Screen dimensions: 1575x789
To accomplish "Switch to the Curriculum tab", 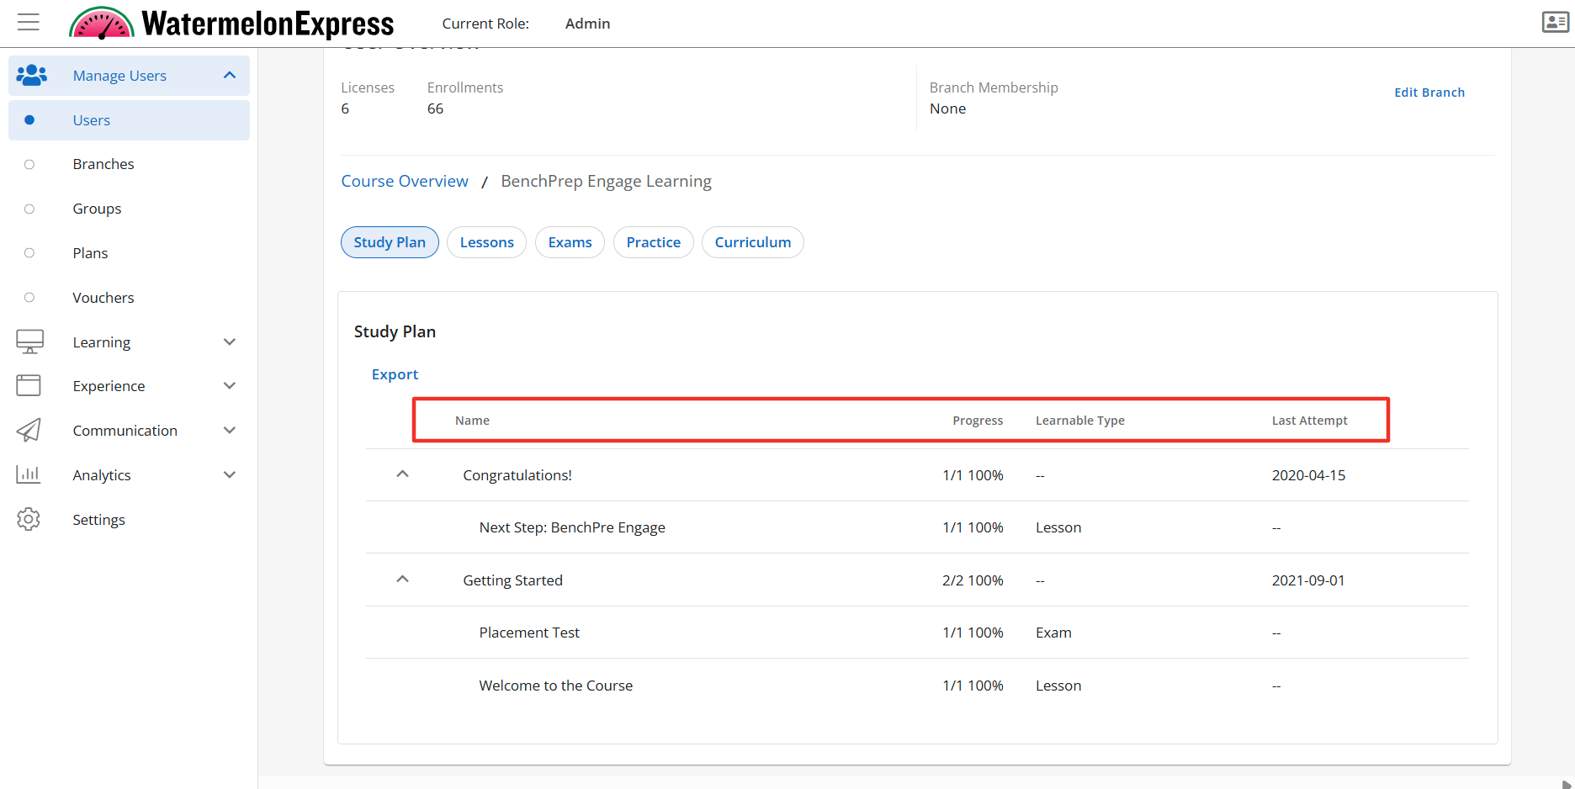I will (x=752, y=242).
